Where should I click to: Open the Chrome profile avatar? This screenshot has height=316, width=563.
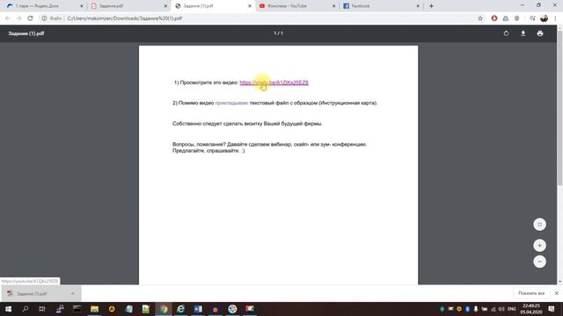coord(544,18)
